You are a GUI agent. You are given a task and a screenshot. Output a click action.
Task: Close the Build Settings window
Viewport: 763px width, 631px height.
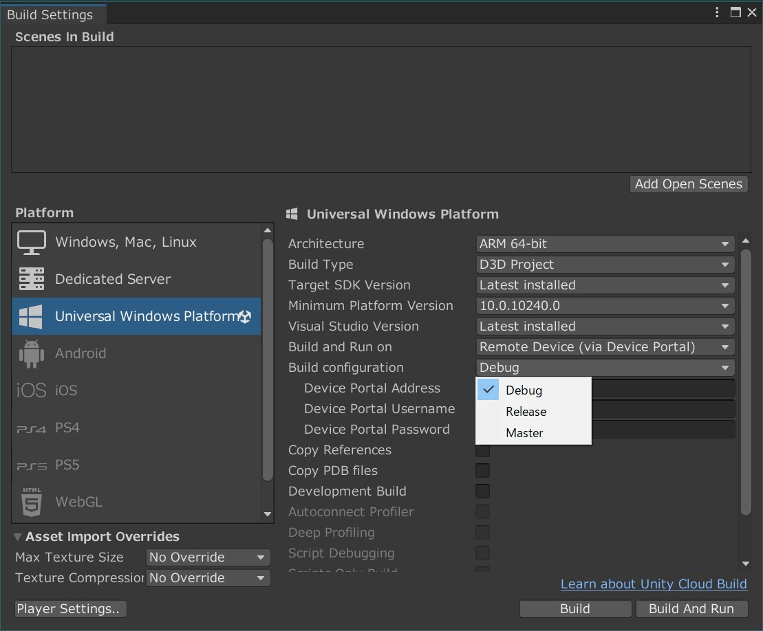pyautogui.click(x=752, y=12)
